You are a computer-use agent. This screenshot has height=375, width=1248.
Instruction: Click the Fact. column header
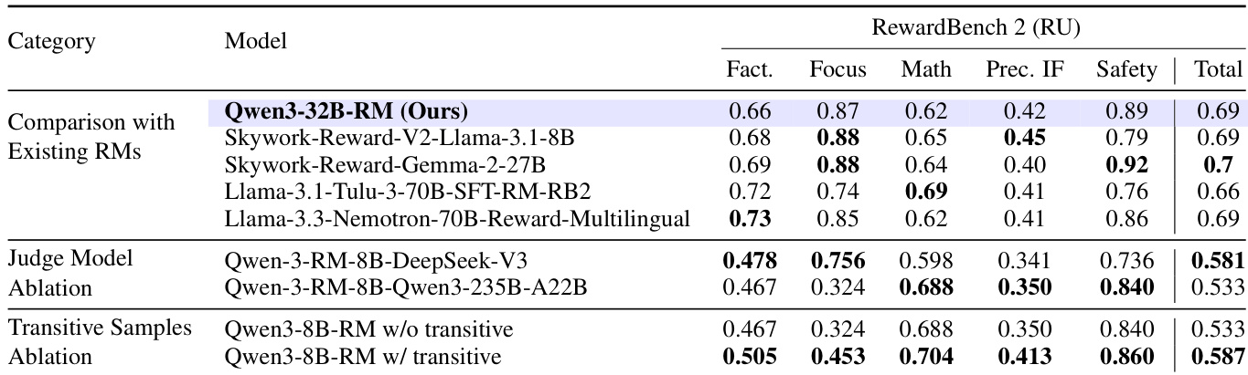click(x=749, y=69)
